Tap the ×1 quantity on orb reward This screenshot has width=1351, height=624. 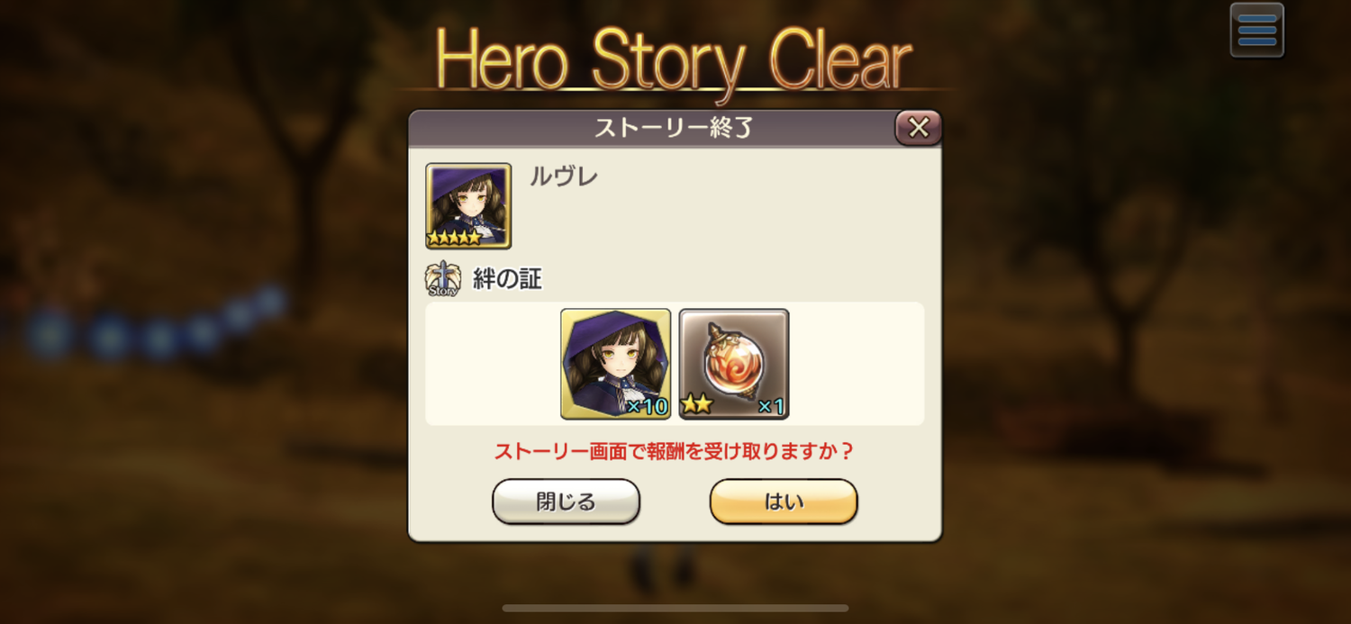pyautogui.click(x=770, y=406)
